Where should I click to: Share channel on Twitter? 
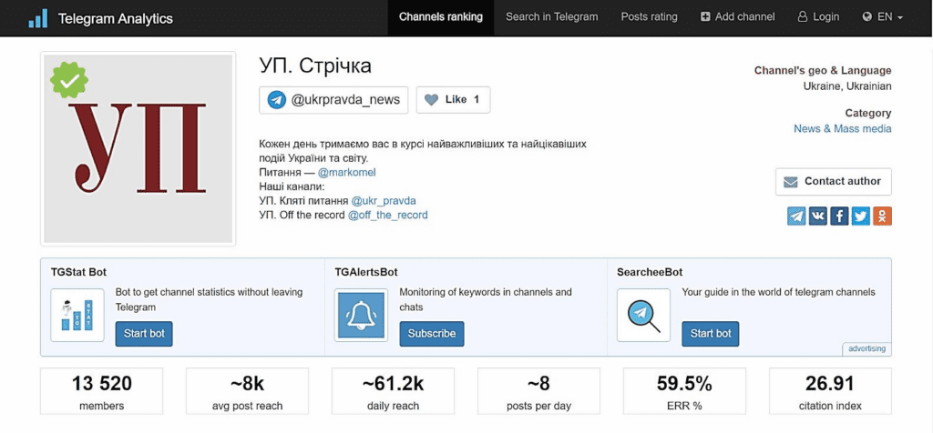pos(861,216)
